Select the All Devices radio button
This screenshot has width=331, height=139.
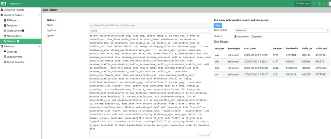(x=236, y=36)
